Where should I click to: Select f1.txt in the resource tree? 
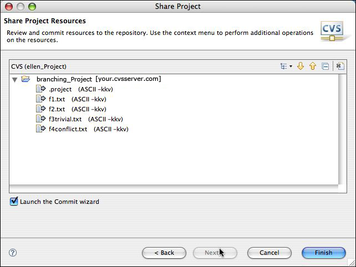57,99
